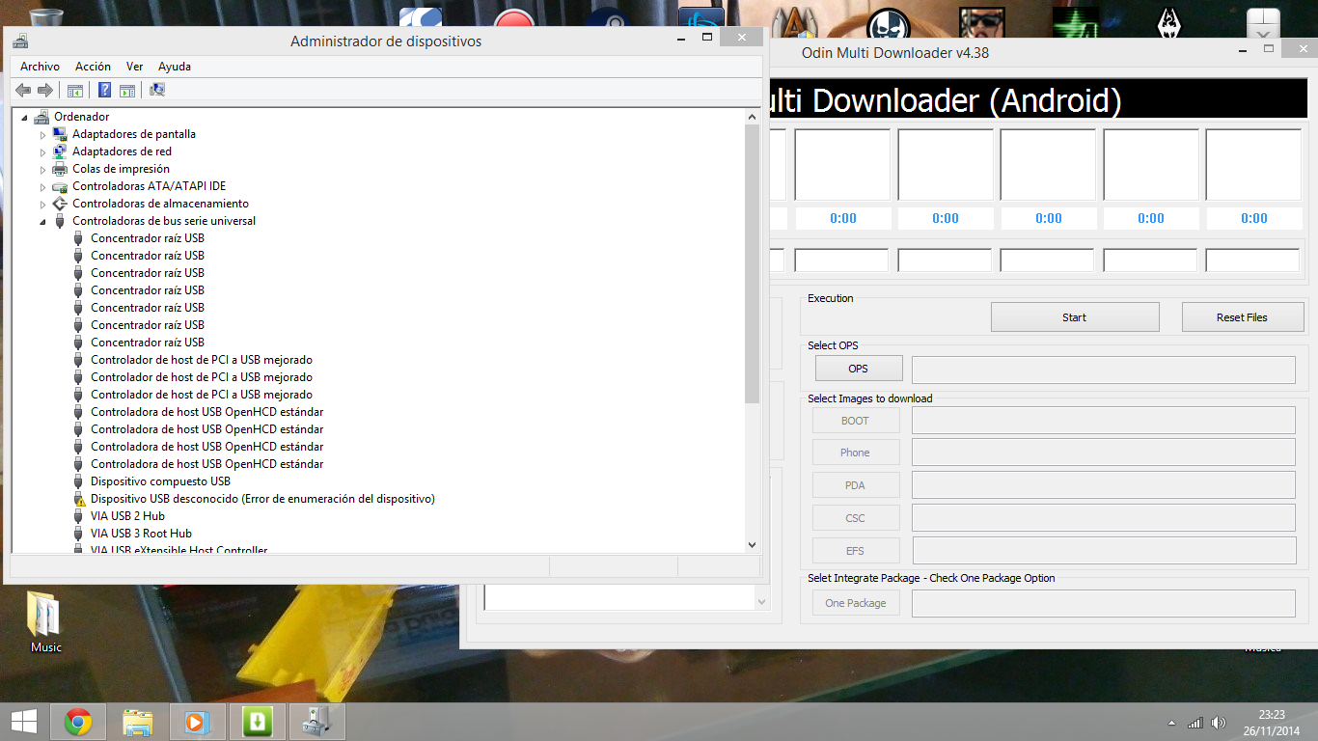Image resolution: width=1318 pixels, height=741 pixels.
Task: Open the Acción menu
Action: coord(93,67)
